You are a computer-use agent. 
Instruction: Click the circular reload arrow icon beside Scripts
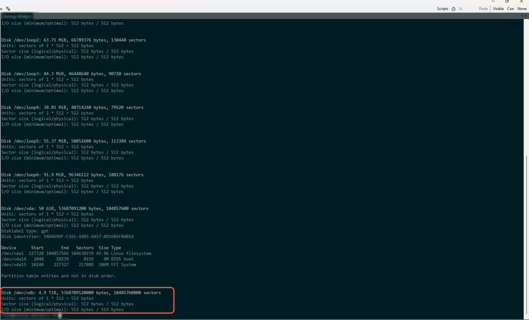click(454, 9)
